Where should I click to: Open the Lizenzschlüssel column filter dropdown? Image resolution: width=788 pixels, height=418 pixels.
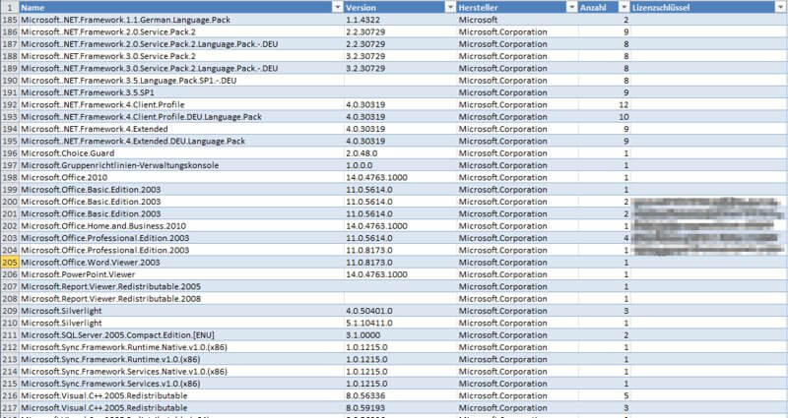pyautogui.click(x=781, y=8)
